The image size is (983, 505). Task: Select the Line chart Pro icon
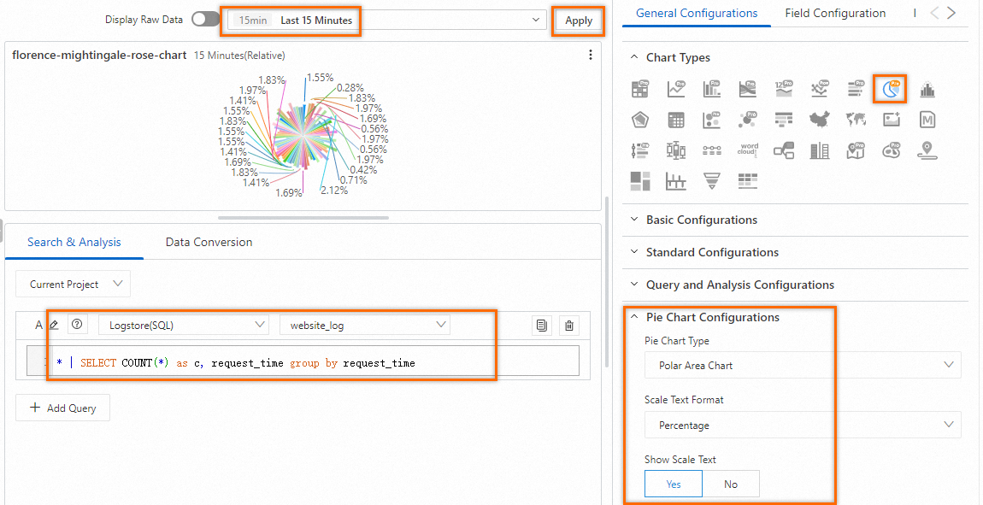(676, 89)
